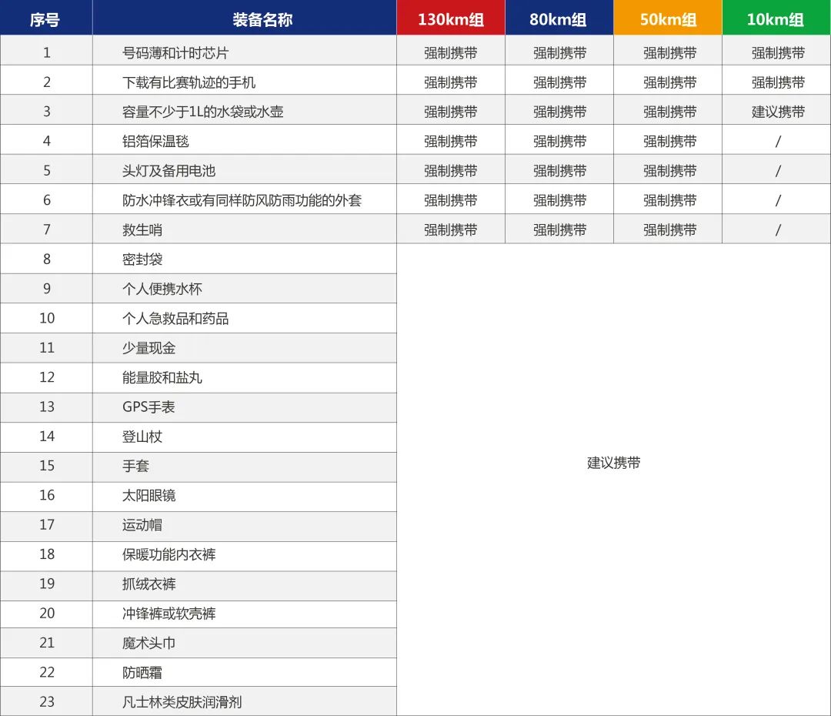Screen dimensions: 831x716
Task: Click the slash in 10km组 for 铝箔保温毯
Action: click(778, 141)
